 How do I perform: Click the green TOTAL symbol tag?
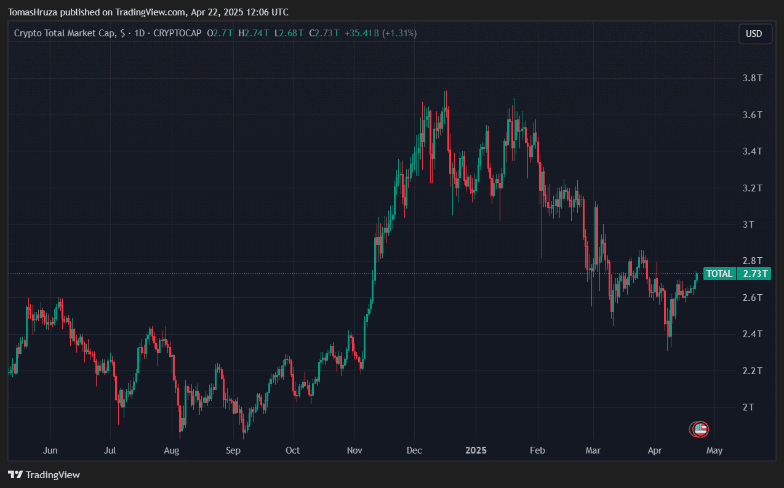pyautogui.click(x=719, y=274)
